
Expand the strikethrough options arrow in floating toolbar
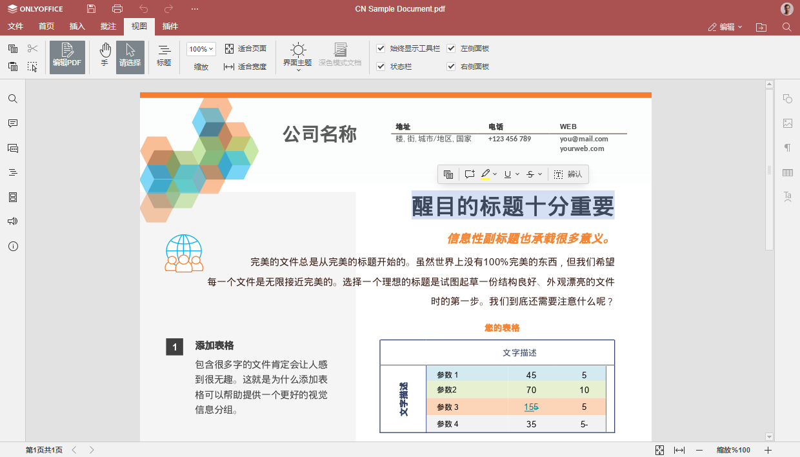click(x=540, y=174)
